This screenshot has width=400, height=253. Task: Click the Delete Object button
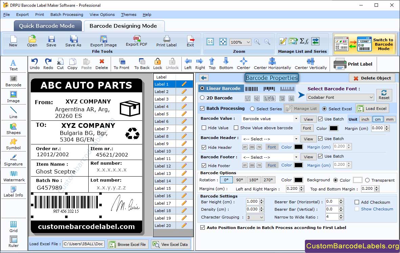pos(372,78)
